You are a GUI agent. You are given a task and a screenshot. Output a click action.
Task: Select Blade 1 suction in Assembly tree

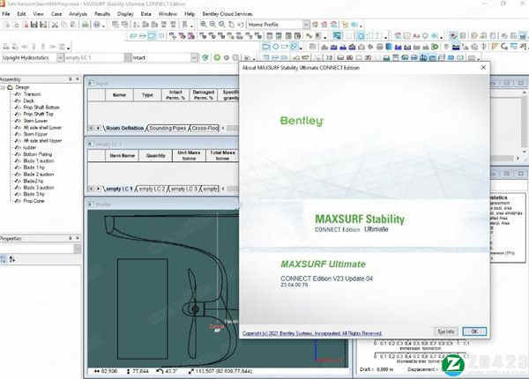point(39,160)
